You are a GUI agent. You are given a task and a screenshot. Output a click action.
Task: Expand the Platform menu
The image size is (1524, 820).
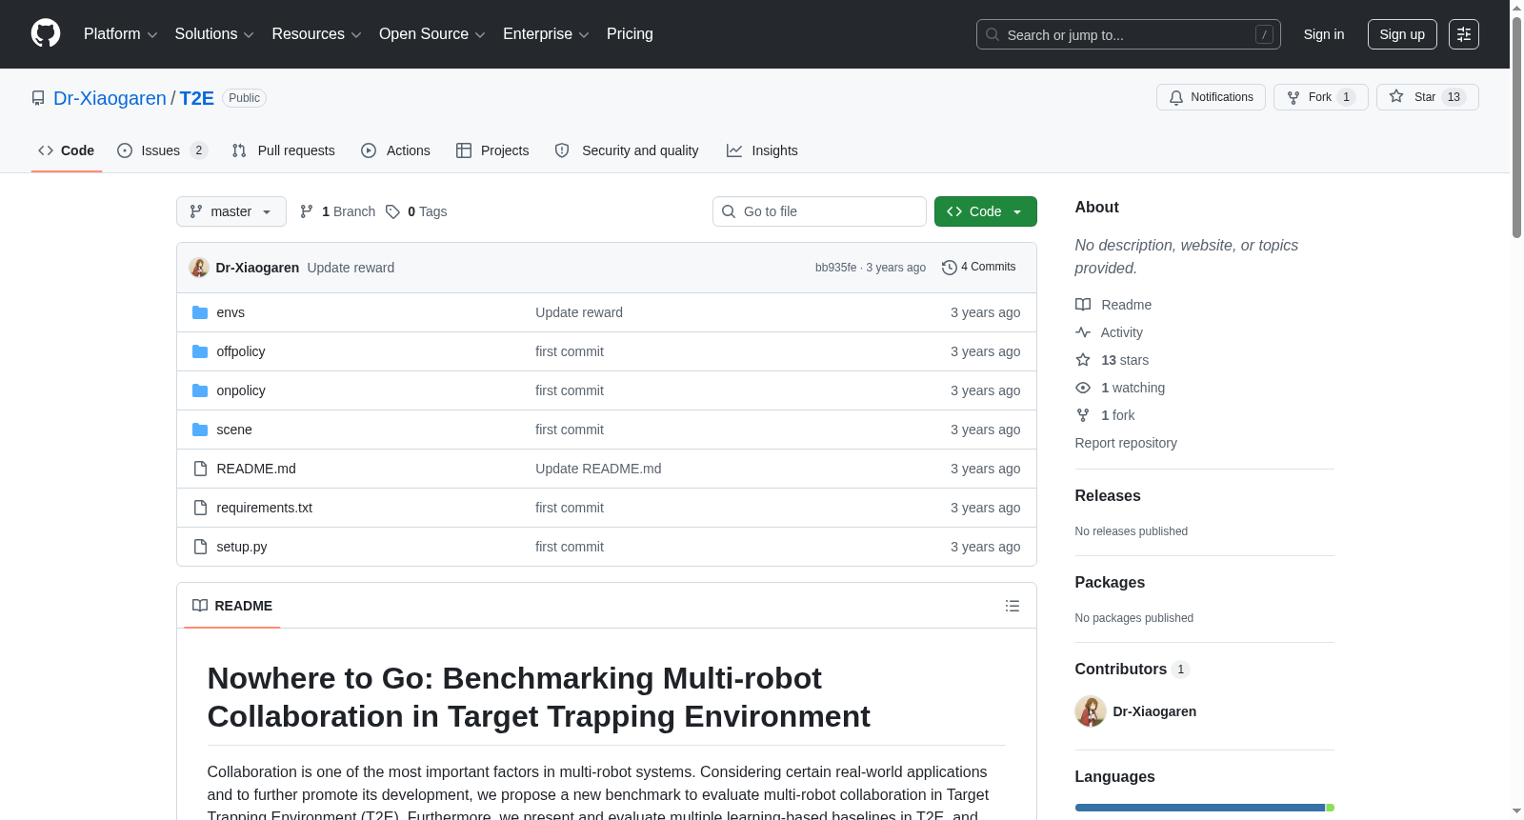pos(121,34)
